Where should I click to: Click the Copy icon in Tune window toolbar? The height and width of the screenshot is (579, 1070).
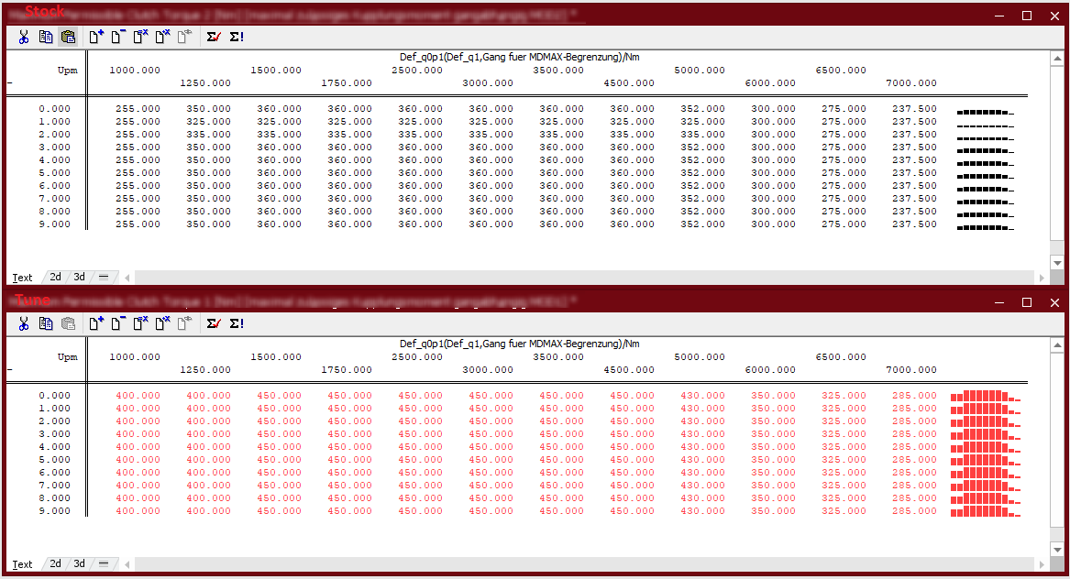pyautogui.click(x=46, y=323)
